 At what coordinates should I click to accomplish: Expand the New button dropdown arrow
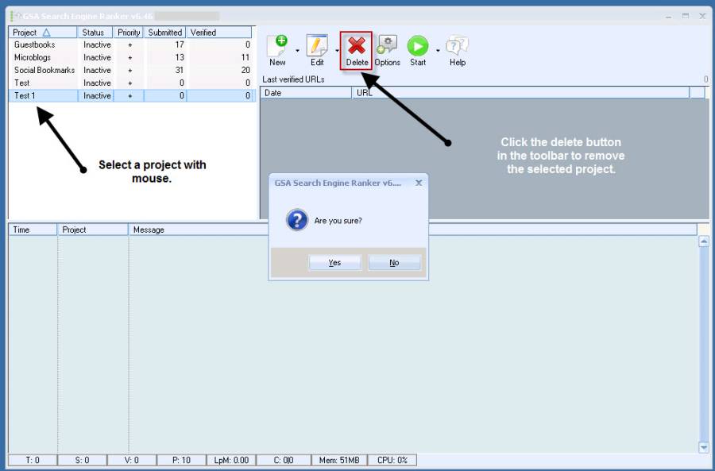pyautogui.click(x=297, y=50)
